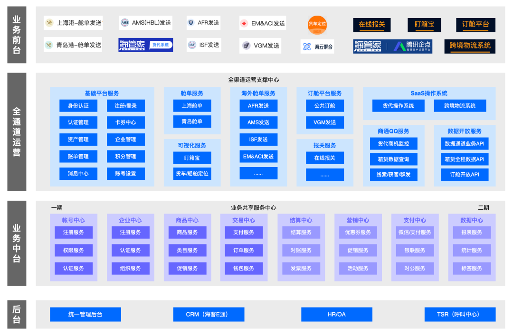
Task: Choose the blue 盯箱宝 box in 可视化服务
Action: [192, 158]
